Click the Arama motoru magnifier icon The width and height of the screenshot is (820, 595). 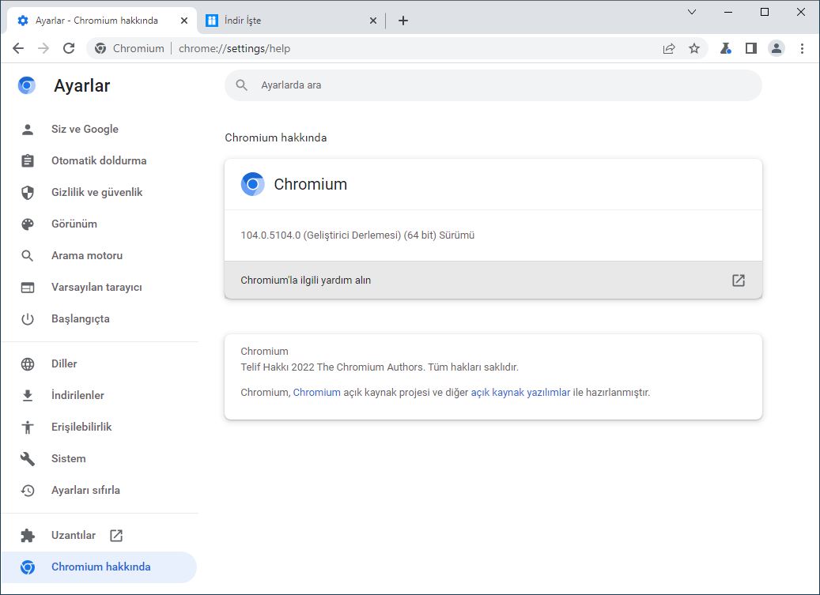27,255
